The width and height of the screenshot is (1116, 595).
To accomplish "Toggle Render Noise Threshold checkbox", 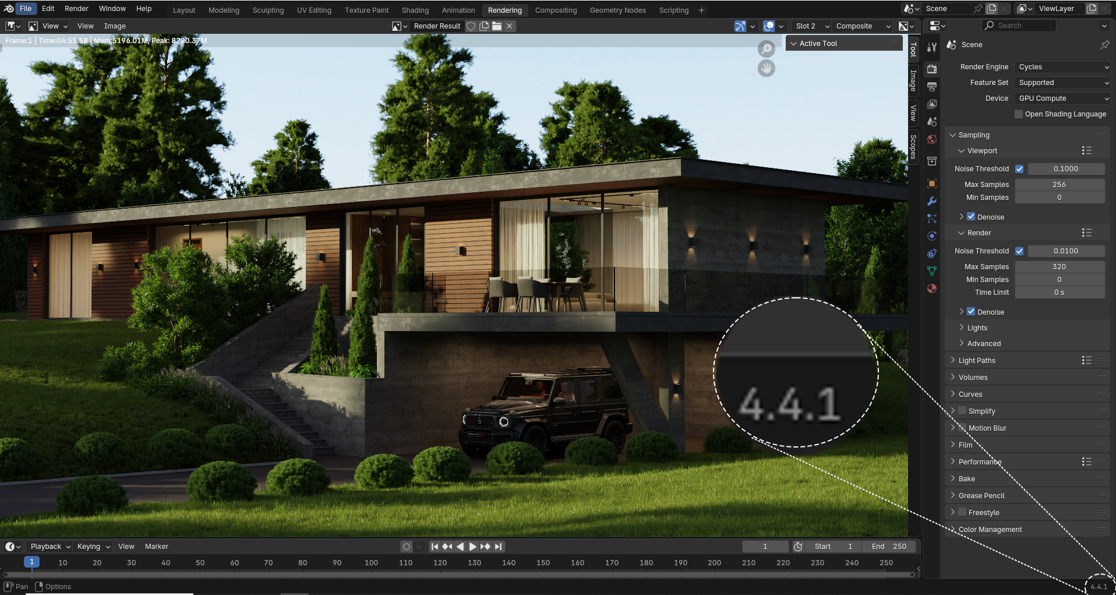I will [1019, 251].
